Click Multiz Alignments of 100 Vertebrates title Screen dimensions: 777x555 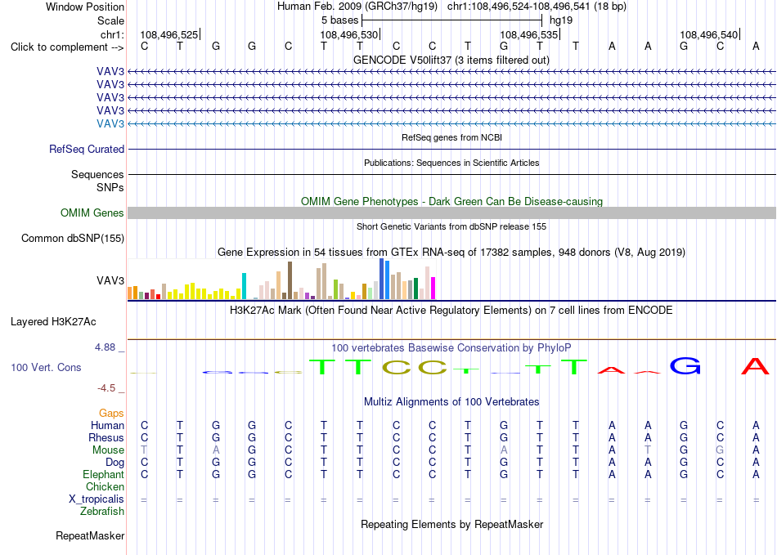[x=451, y=401]
